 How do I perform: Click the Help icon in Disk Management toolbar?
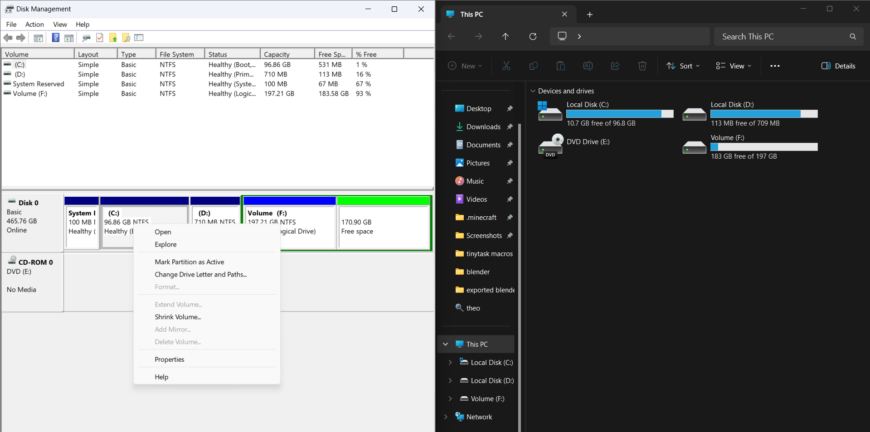[x=55, y=38]
